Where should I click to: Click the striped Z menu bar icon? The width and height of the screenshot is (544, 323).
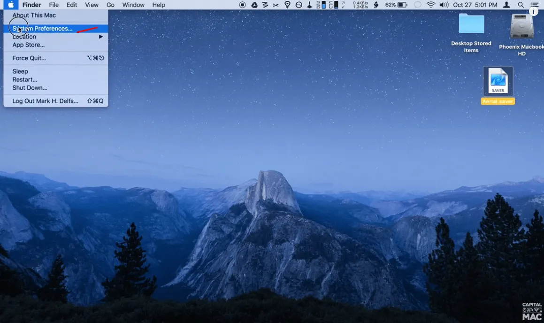265,5
